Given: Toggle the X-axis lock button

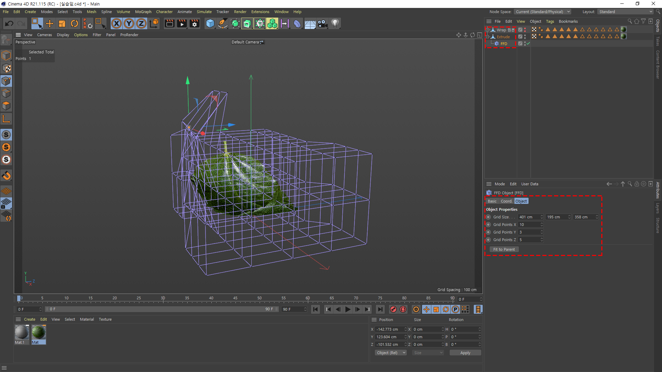Looking at the screenshot, I should click(x=117, y=23).
